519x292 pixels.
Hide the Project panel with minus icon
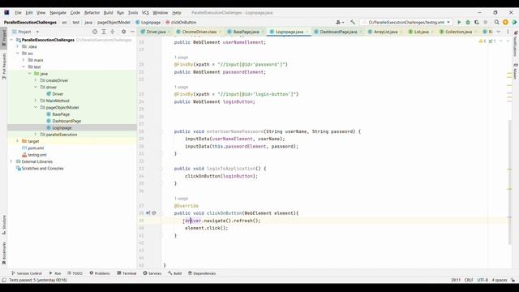tap(132, 32)
